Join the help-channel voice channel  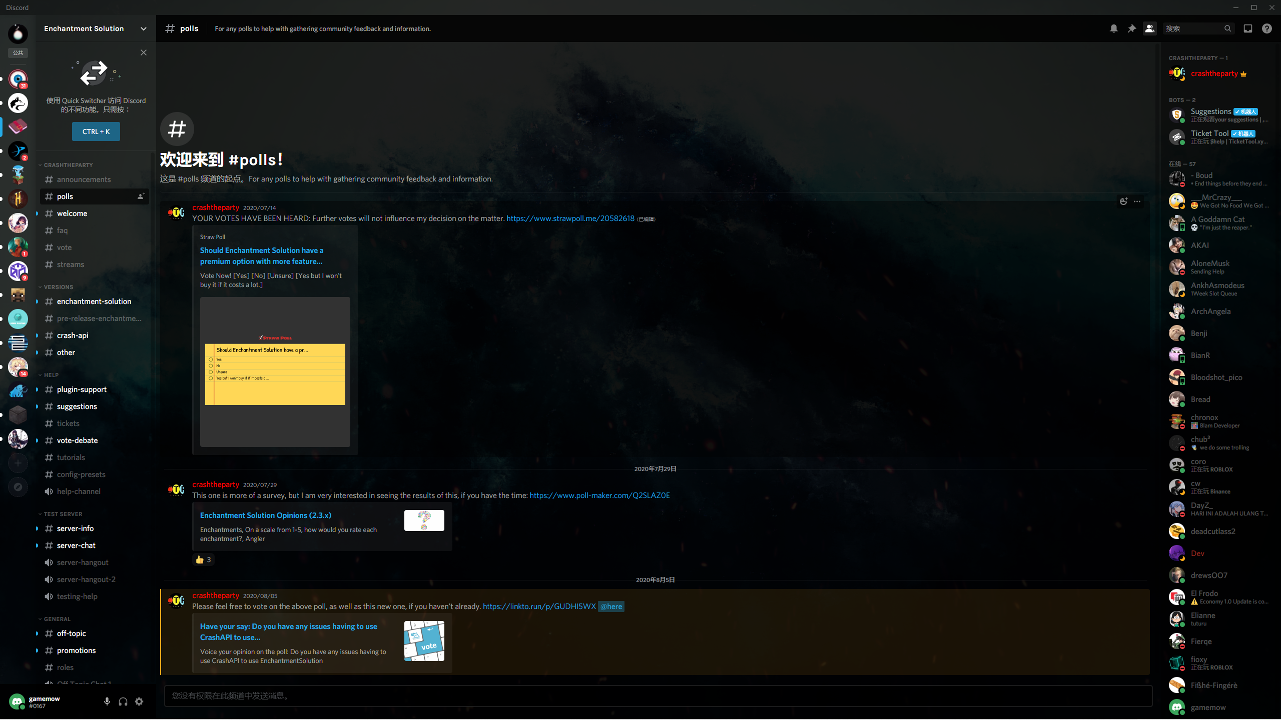coord(95,491)
